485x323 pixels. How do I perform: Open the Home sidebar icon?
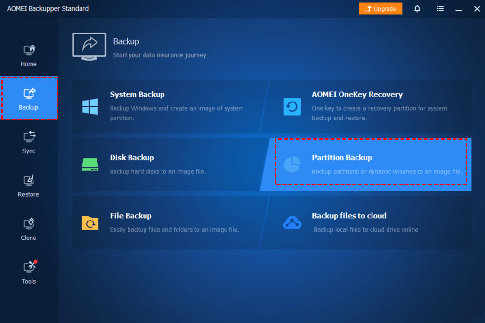pyautogui.click(x=30, y=50)
